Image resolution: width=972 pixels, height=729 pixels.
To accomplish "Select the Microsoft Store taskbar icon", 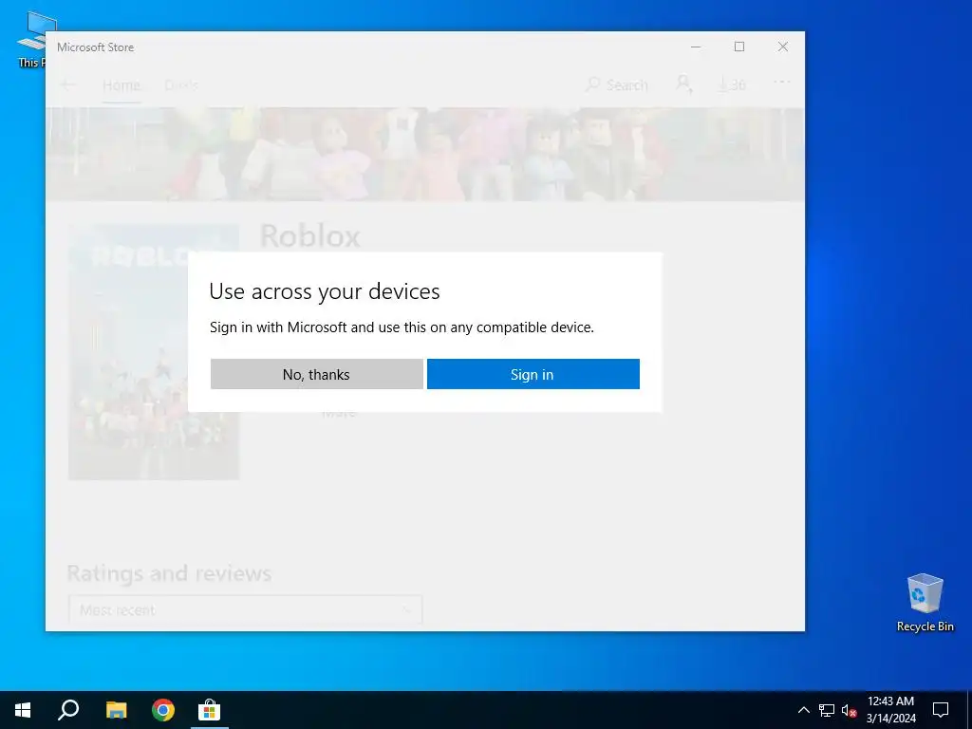I will point(210,710).
